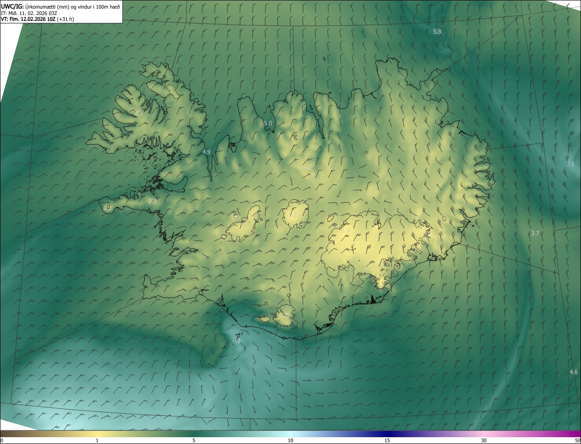Viewport: 581px width, 444px height.
Task: Click the colorbar tick label 30
Action: coord(484,440)
